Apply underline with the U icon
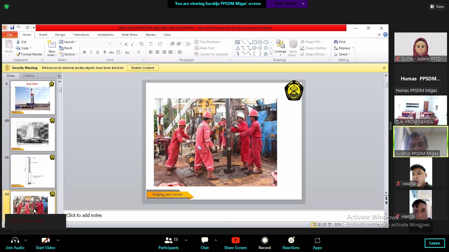Image resolution: width=449 pixels, height=252 pixels. coord(98,52)
